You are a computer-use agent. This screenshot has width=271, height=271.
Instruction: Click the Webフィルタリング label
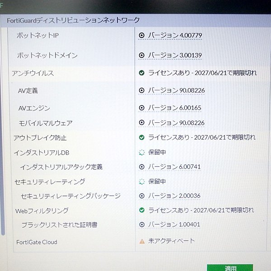tap(42, 211)
